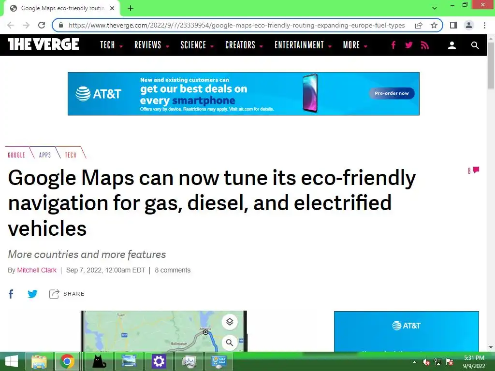The image size is (495, 371).
Task: Open the Chrome side panel icon
Action: (x=453, y=25)
